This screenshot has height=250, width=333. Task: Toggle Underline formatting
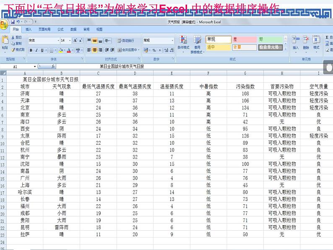42,50
